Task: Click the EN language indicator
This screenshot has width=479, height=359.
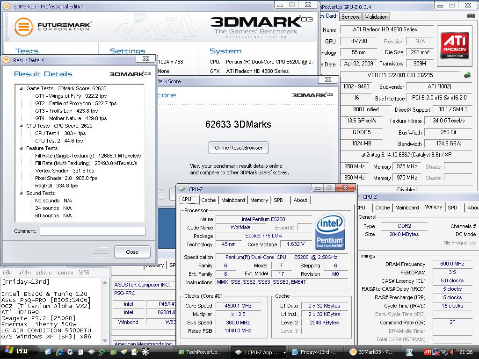Action: pyautogui.click(x=409, y=352)
